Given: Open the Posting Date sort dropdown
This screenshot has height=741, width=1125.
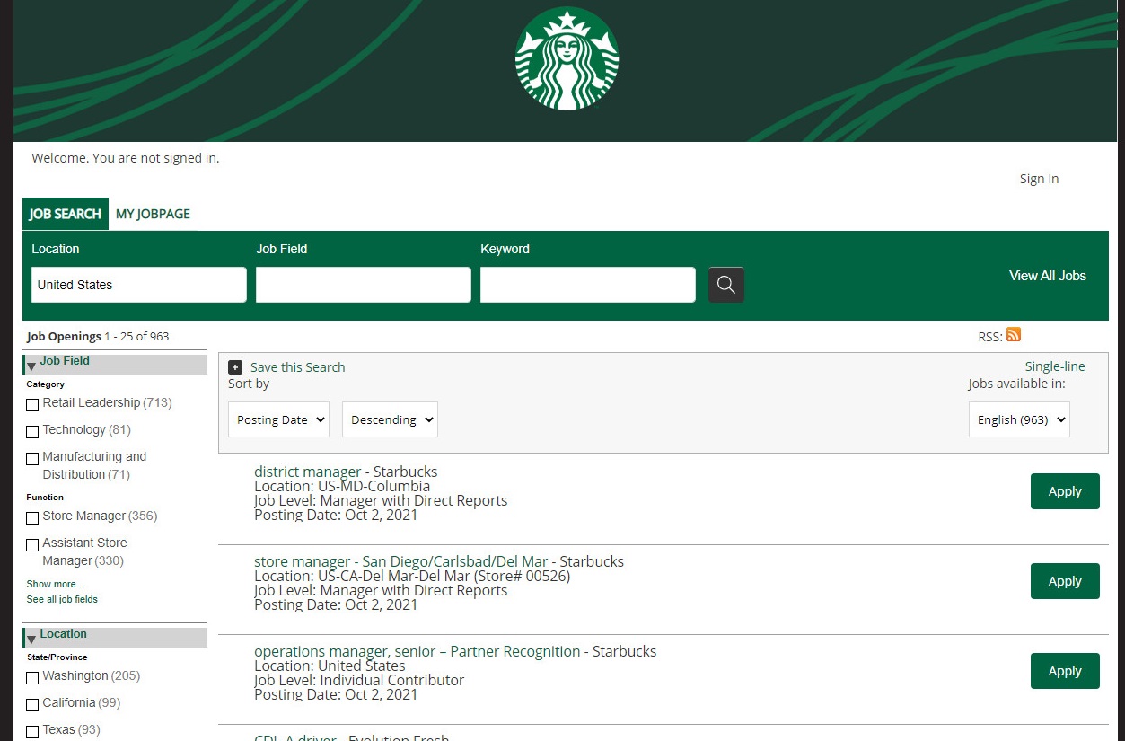Looking at the screenshot, I should 278,419.
